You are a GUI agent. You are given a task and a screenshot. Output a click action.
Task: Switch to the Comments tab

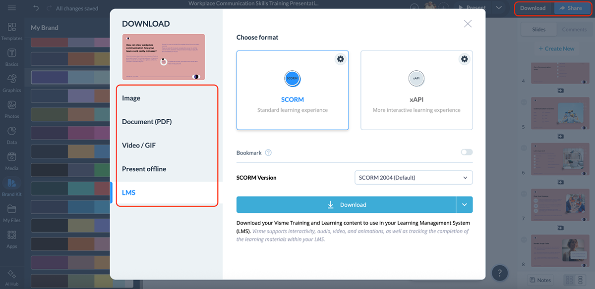(x=574, y=29)
